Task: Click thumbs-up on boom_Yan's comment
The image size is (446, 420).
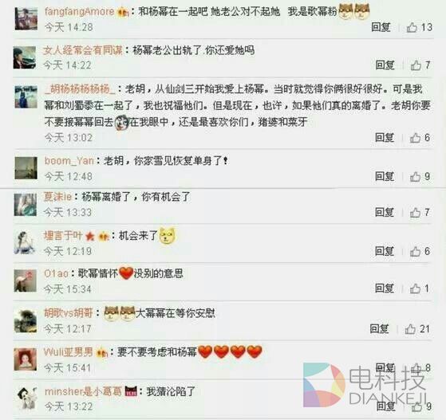Action: tap(420, 176)
